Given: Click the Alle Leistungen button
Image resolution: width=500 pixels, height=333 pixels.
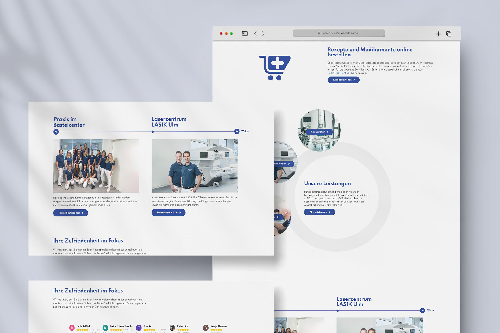Looking at the screenshot, I should coord(319,212).
